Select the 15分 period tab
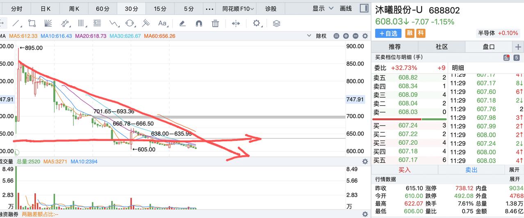524x218 pixels. (x=160, y=9)
